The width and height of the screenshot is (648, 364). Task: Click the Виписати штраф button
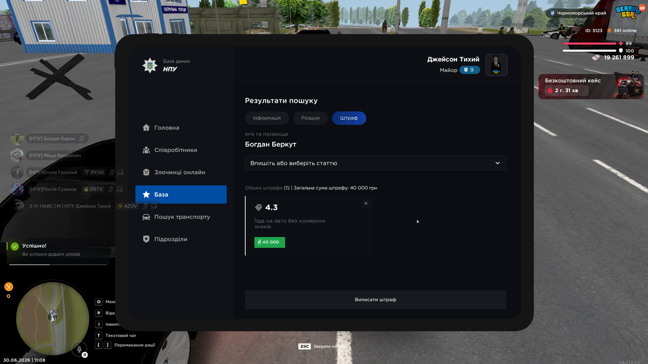click(375, 300)
